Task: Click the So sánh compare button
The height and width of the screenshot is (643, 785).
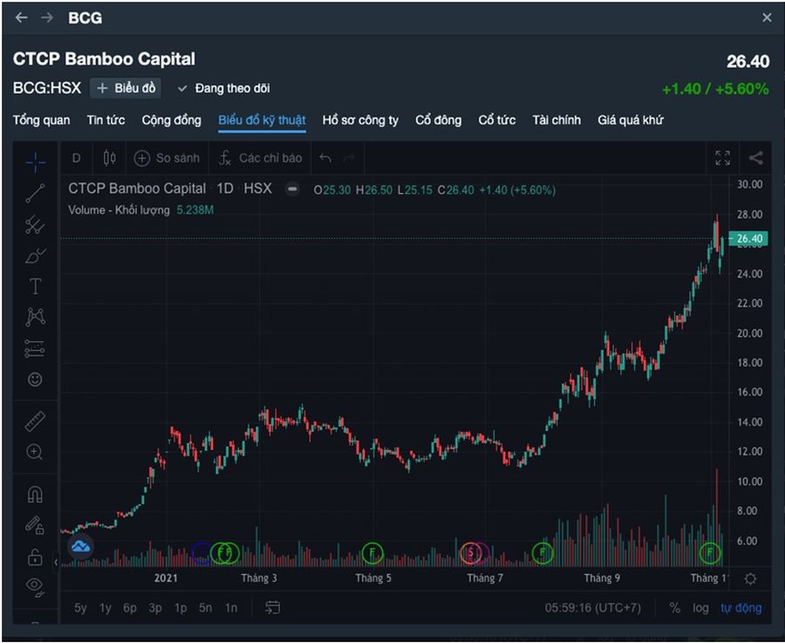Action: click(167, 158)
